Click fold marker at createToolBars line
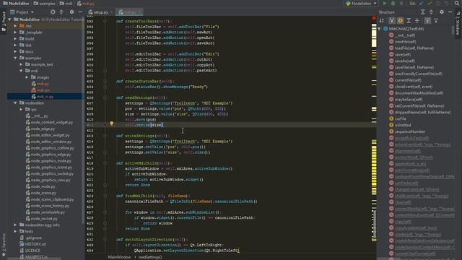The width and height of the screenshot is (462, 260). point(105,21)
